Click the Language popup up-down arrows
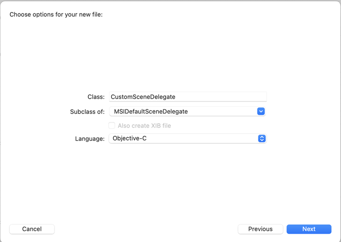341x242 pixels. pyautogui.click(x=262, y=139)
